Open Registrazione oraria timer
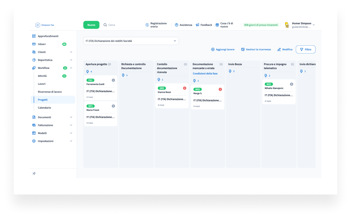The image size is (351, 218). (156, 25)
